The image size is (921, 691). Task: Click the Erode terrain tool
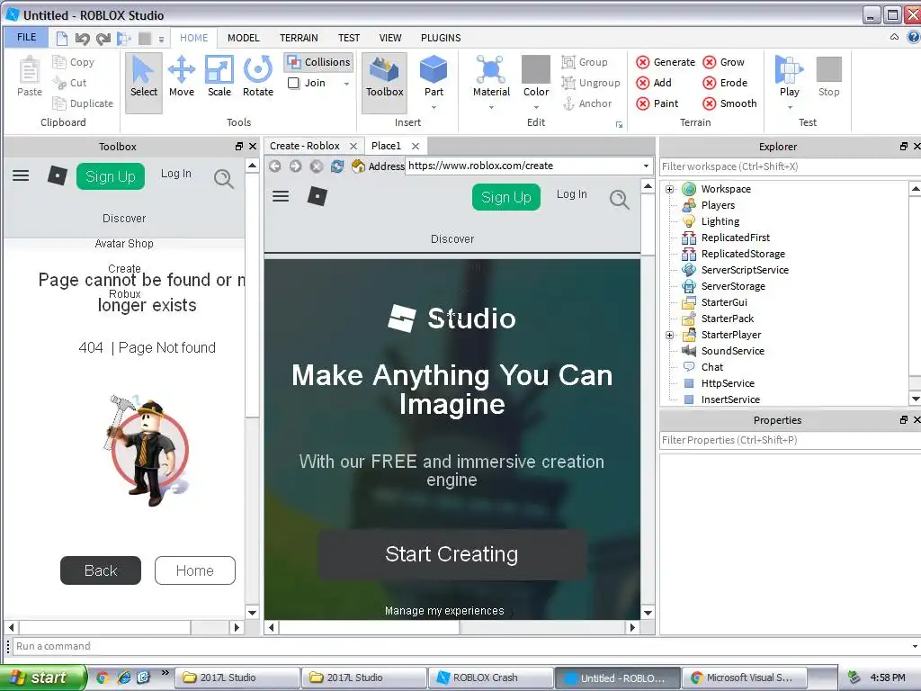click(x=726, y=83)
